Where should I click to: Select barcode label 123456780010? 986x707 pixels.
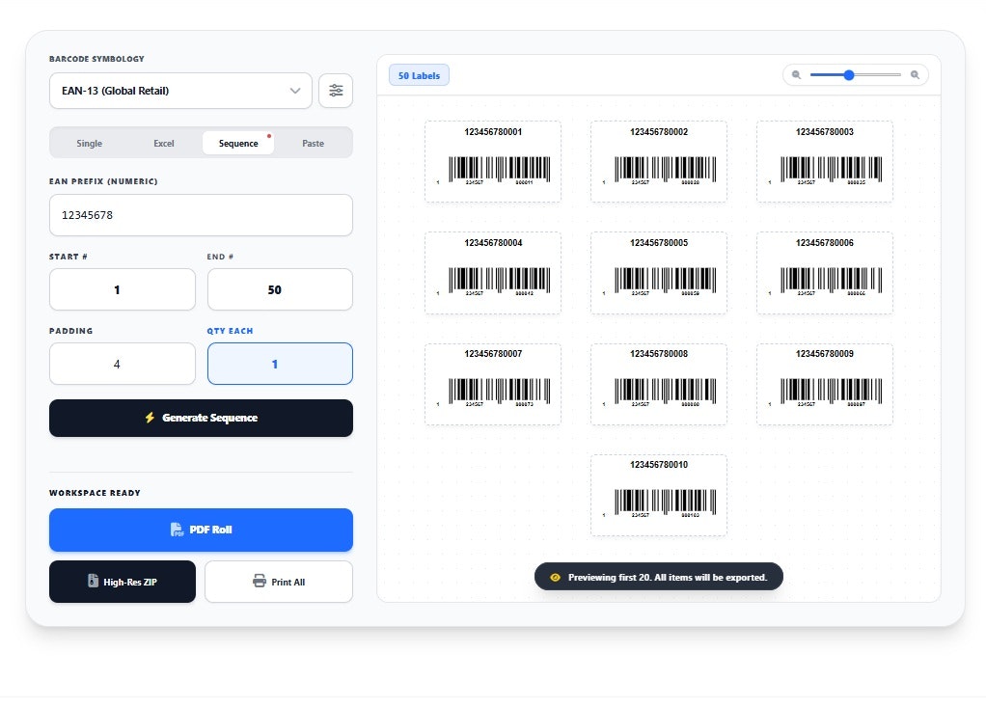(x=659, y=495)
